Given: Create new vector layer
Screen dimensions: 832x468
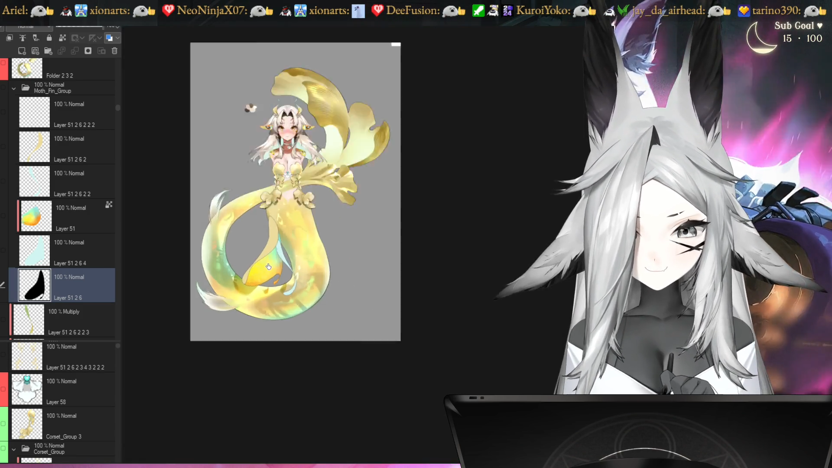Looking at the screenshot, I should pos(35,51).
